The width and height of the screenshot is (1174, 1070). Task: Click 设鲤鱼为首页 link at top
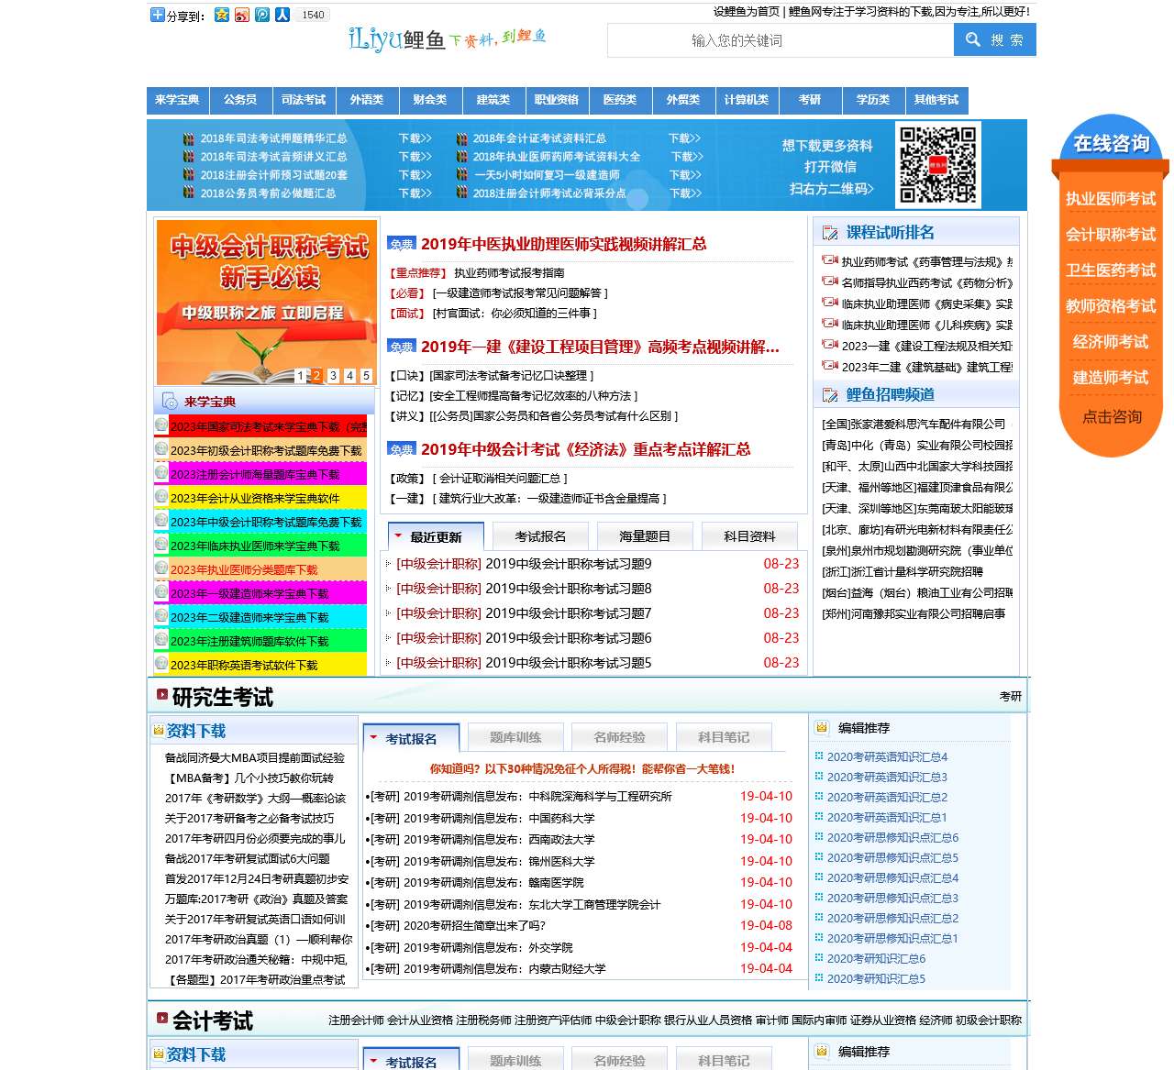[747, 12]
